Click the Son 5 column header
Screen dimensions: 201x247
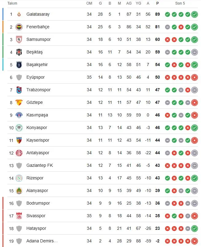[180, 3]
